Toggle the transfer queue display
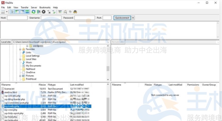222x121 pixels. coord(27,12)
